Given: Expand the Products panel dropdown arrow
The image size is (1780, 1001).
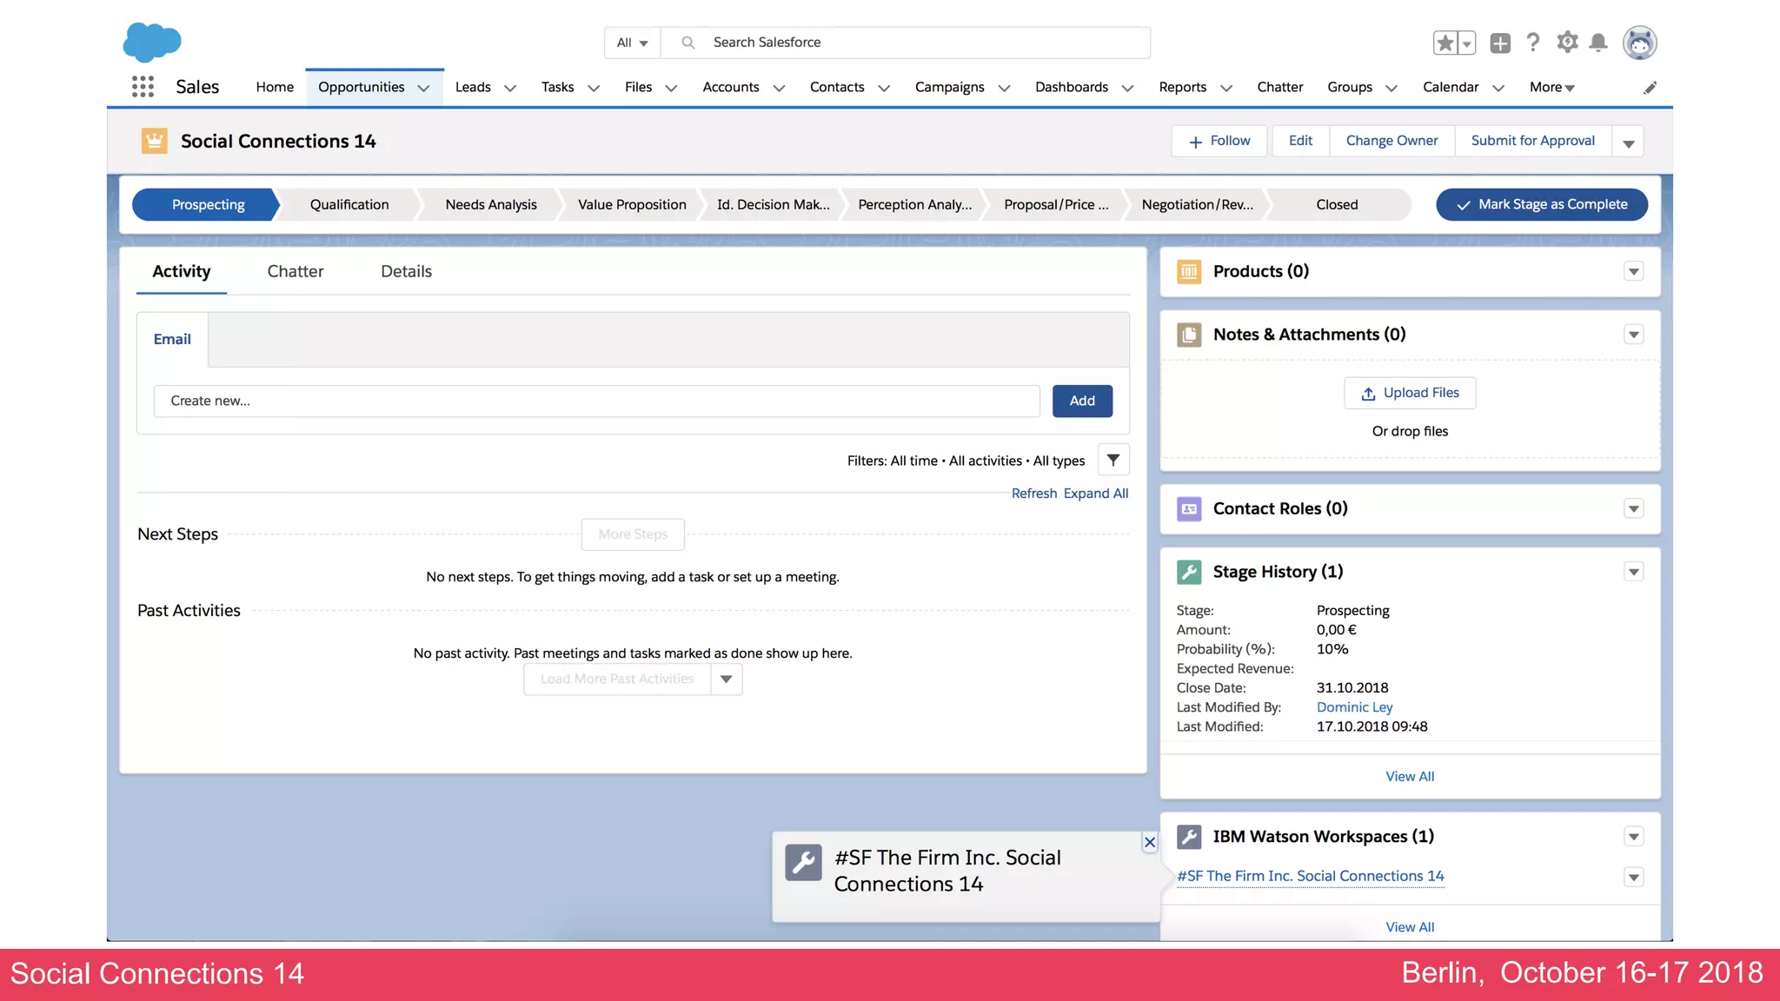Looking at the screenshot, I should [1634, 272].
